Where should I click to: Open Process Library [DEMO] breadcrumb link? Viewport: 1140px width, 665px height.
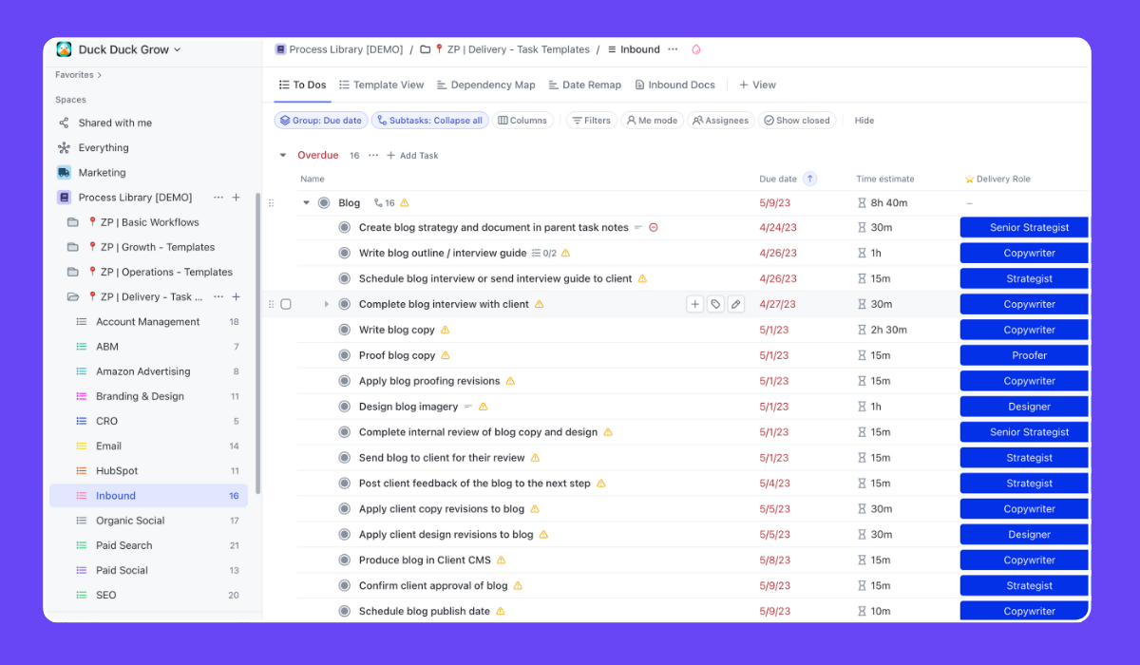[339, 49]
